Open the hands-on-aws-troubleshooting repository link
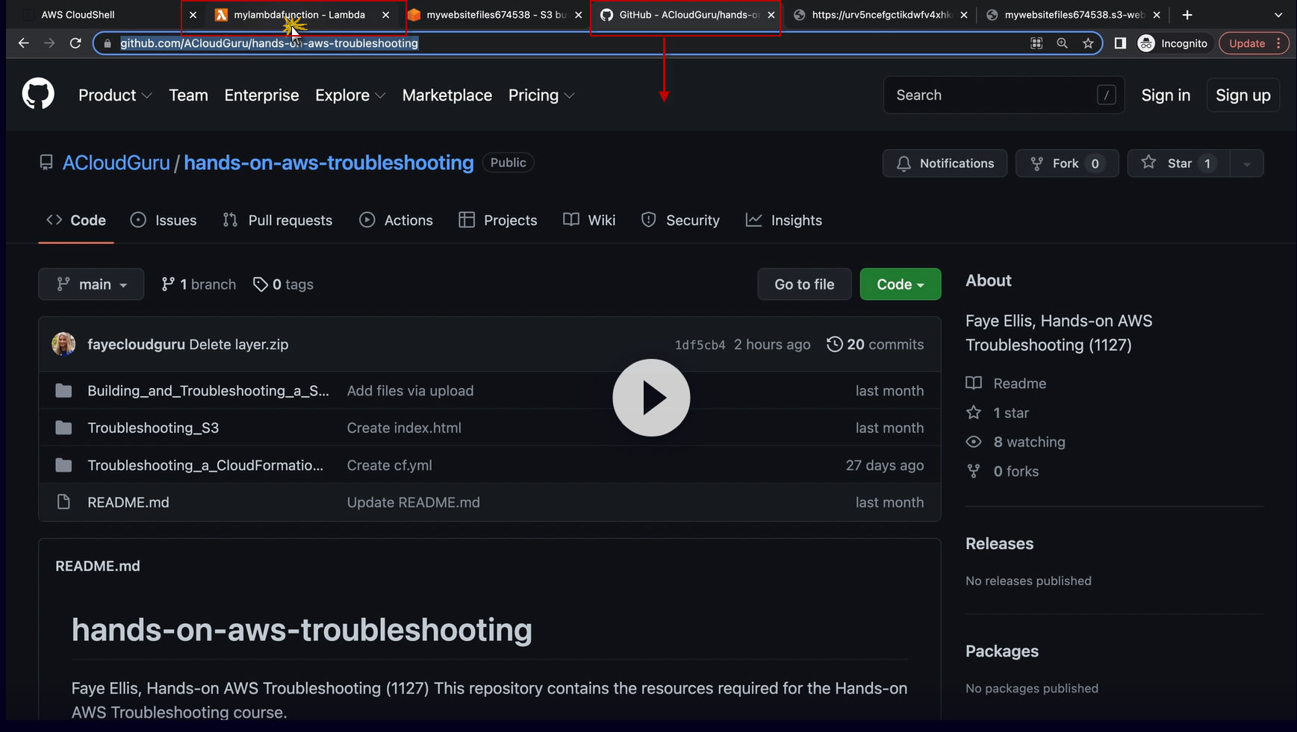The image size is (1297, 732). (329, 163)
